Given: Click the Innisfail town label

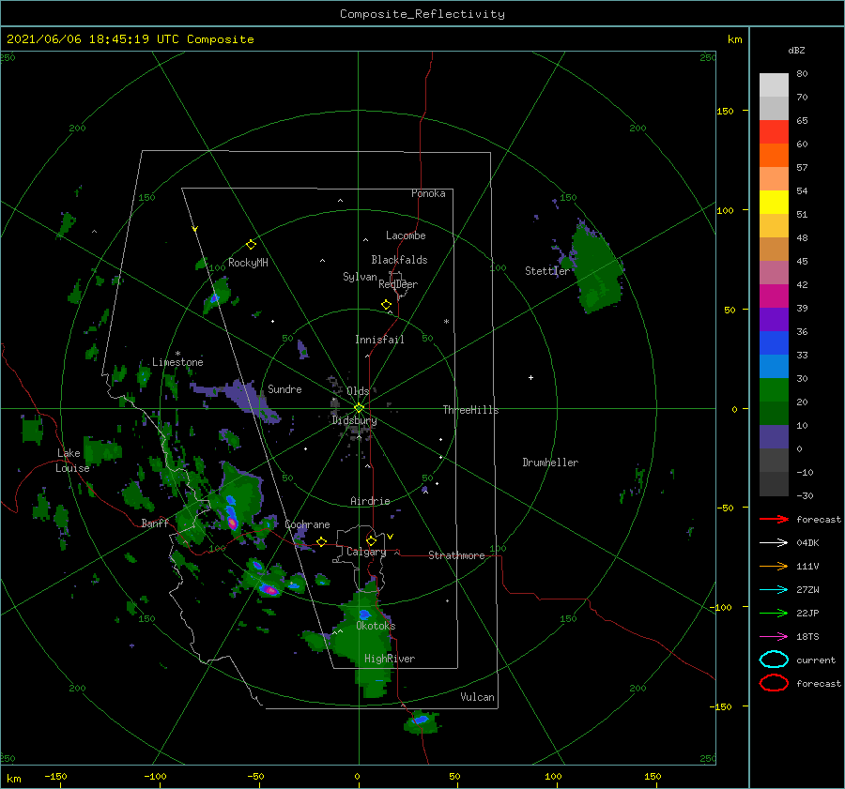Looking at the screenshot, I should pyautogui.click(x=379, y=340).
